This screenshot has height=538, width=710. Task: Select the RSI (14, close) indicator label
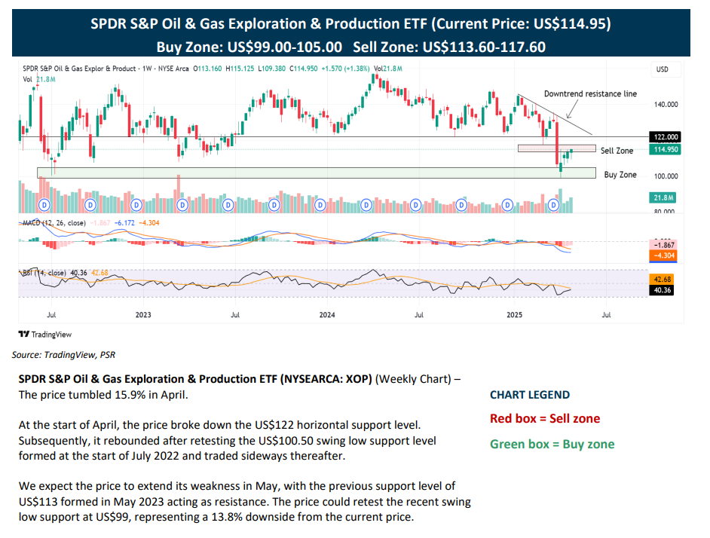[x=44, y=273]
